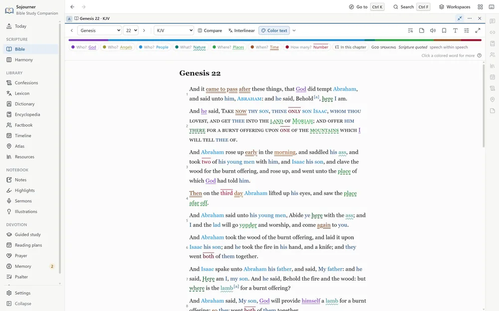Screen dimensions: 499x311
Task: Open Lexicon in the sidebar
Action: [x=30, y=94]
